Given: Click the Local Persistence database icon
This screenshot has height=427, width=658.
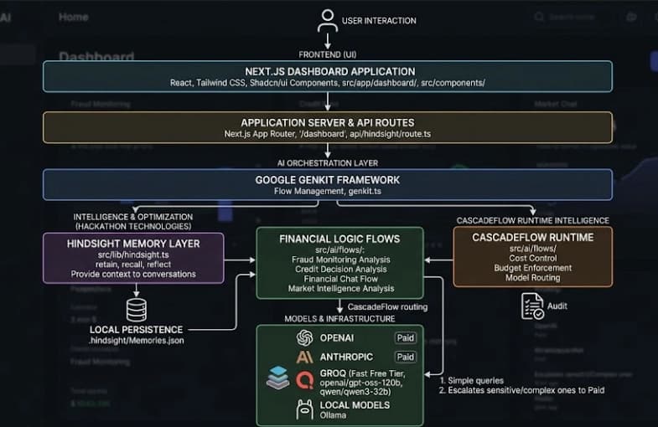Looking at the screenshot, I should (x=137, y=310).
